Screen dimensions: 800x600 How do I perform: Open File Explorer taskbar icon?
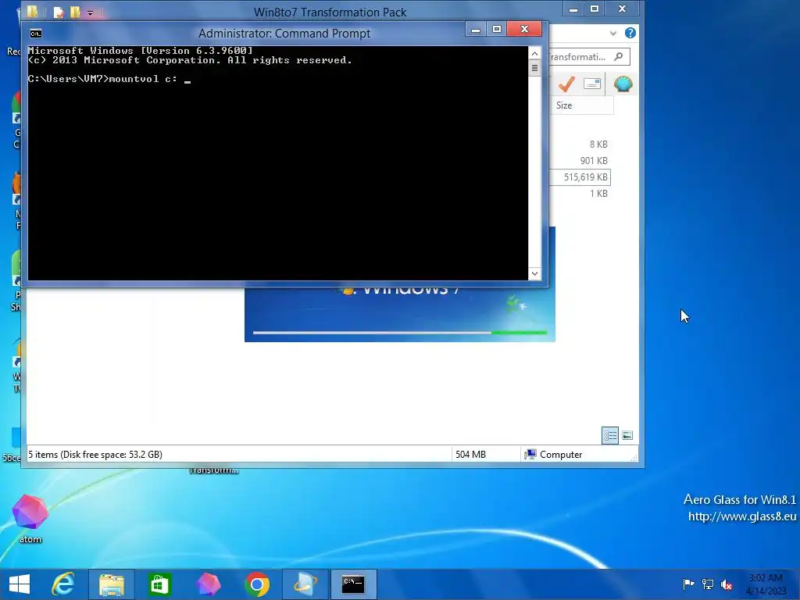(112, 584)
